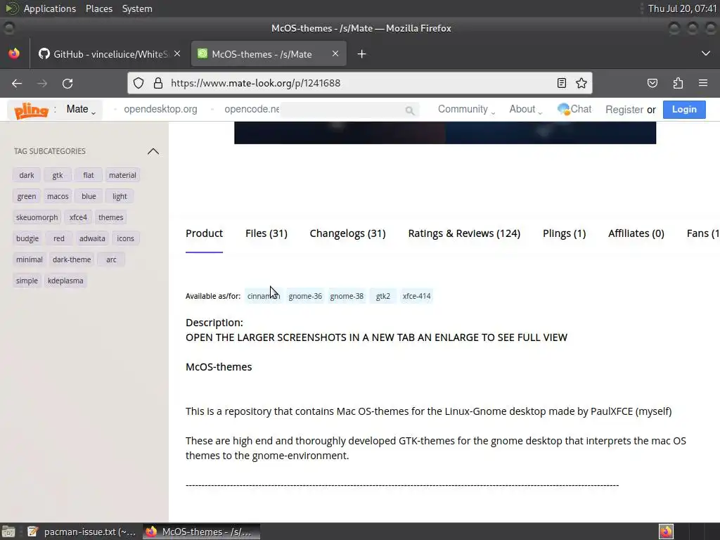This screenshot has width=720, height=540.
Task: Open the Affiliates (0) tab
Action: pyautogui.click(x=636, y=233)
